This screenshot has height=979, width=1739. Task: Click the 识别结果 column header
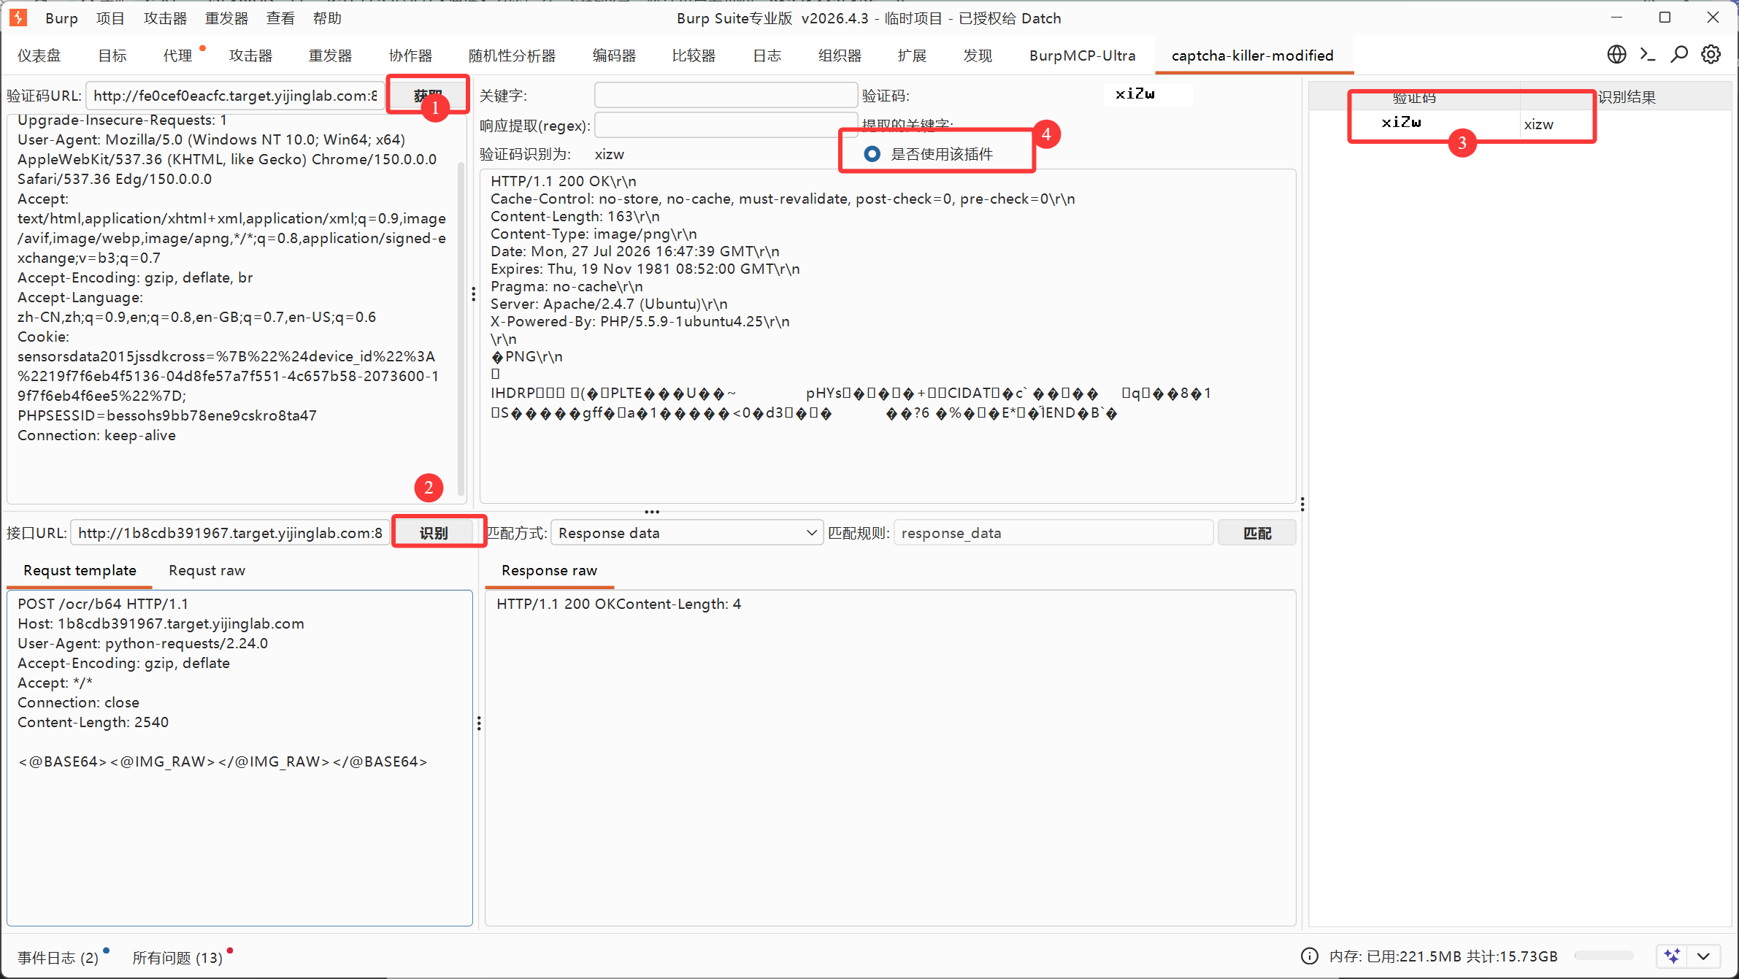(x=1626, y=97)
